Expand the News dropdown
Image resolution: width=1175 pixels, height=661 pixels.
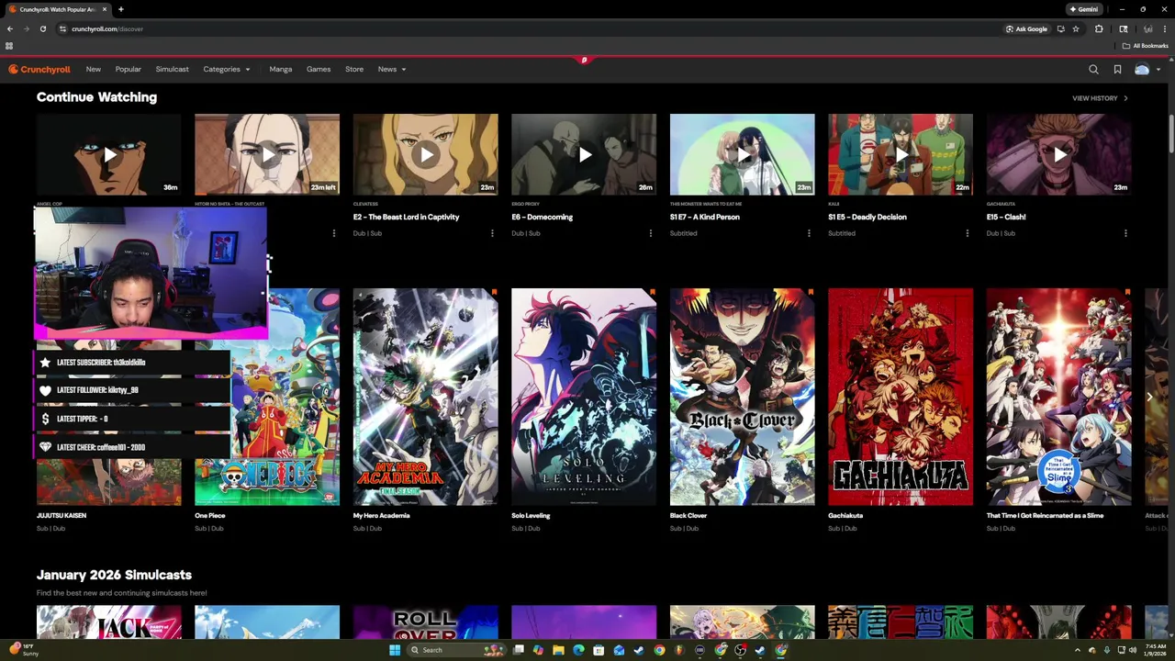click(x=392, y=69)
